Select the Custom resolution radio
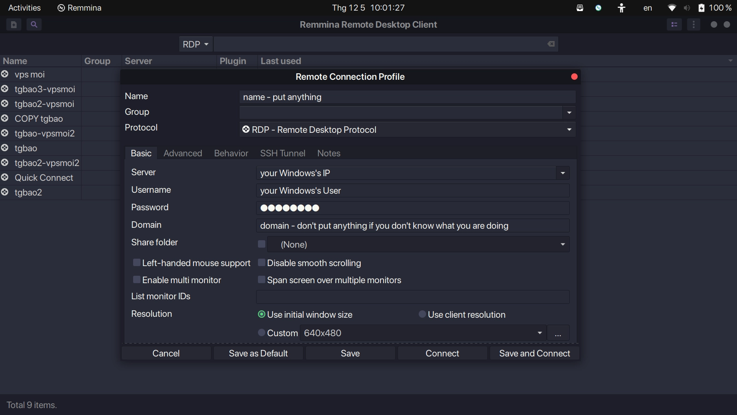The image size is (737, 415). coord(262,332)
